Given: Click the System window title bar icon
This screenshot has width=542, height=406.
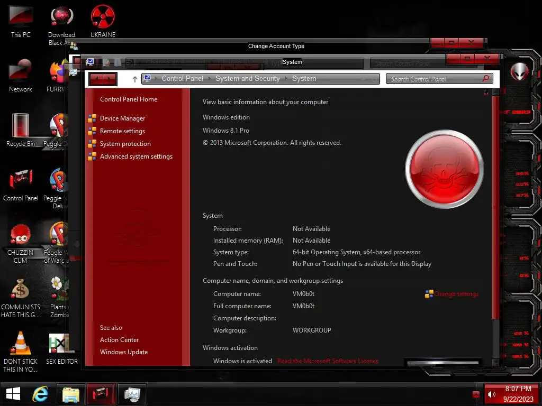Looking at the screenshot, I should [90, 62].
